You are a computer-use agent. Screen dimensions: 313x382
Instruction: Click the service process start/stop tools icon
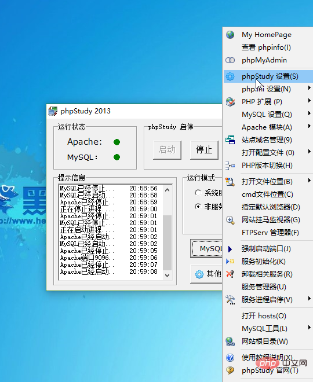[230, 300]
